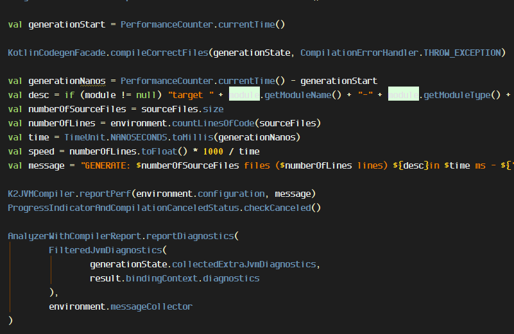This screenshot has width=514, height=334.
Task: Click the $time template in message string
Action: (457, 165)
